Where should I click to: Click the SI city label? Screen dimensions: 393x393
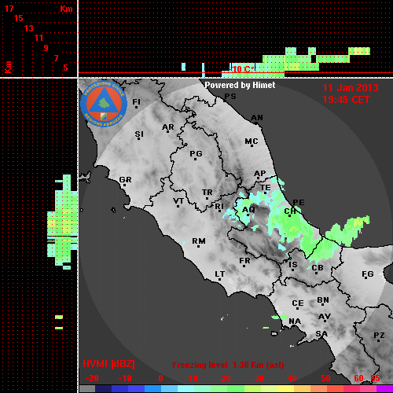point(139,134)
